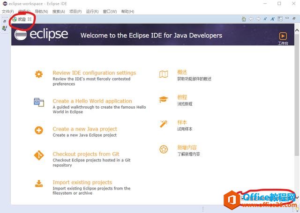Click the graduation cap icon next to 教程
Screen dimensions: 300x213
point(164,99)
